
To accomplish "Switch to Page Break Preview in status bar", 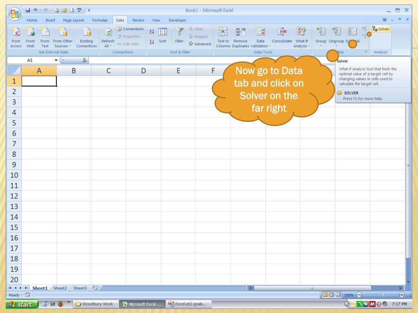I will (338, 295).
